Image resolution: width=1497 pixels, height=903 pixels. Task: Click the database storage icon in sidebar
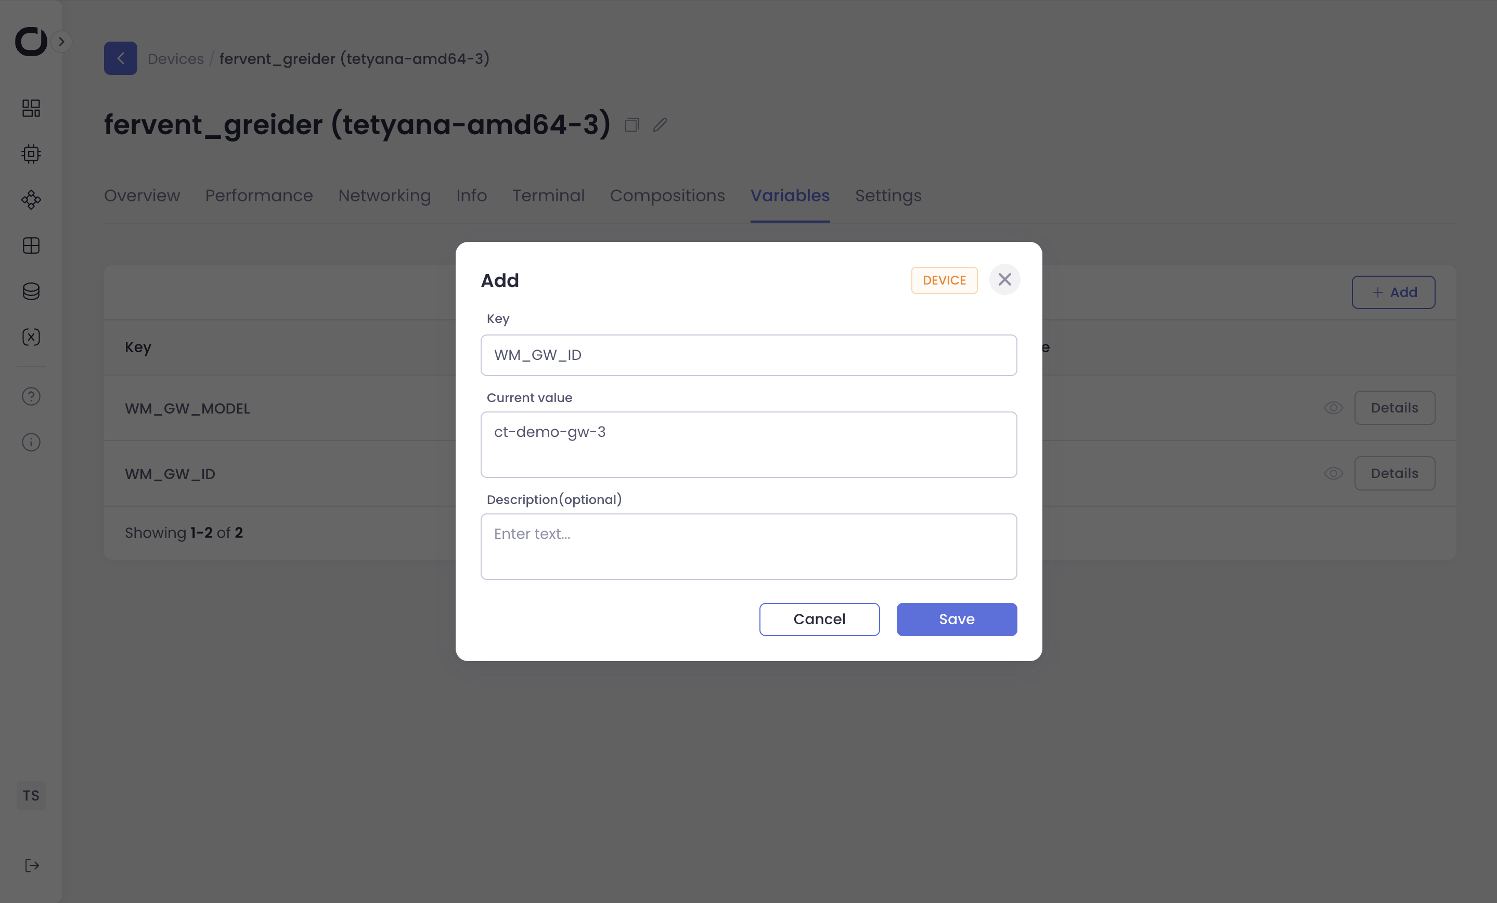pos(31,292)
